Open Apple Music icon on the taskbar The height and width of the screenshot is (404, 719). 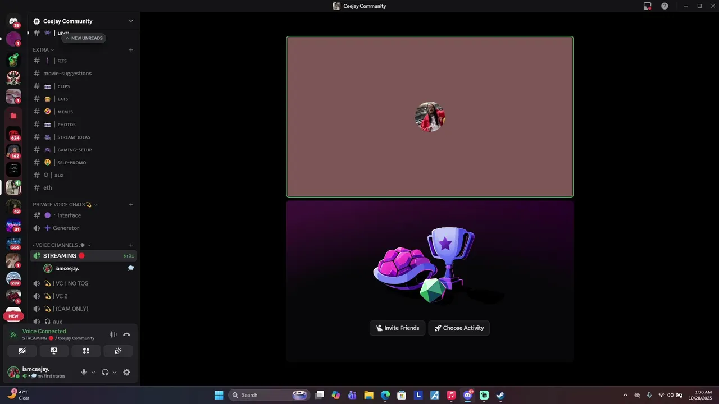pos(451,395)
